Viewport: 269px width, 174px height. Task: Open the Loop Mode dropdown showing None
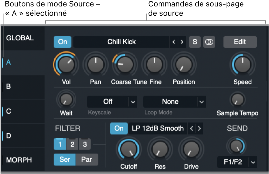point(174,102)
